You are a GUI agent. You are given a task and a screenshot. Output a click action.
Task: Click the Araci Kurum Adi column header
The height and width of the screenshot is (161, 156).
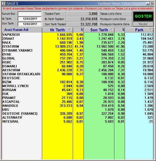click(x=16, y=30)
